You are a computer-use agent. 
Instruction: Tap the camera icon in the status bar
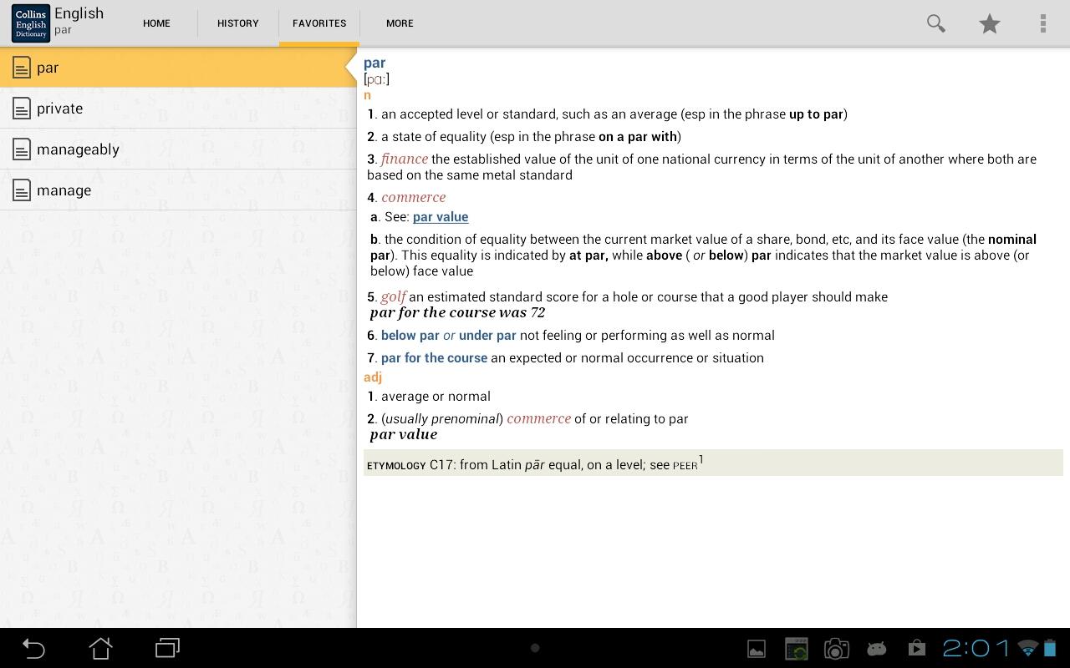(836, 648)
